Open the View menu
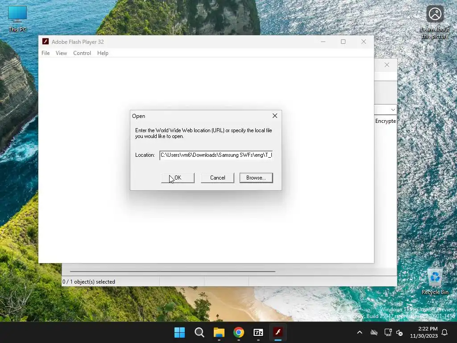Screen dimensions: 457x343 point(61,53)
